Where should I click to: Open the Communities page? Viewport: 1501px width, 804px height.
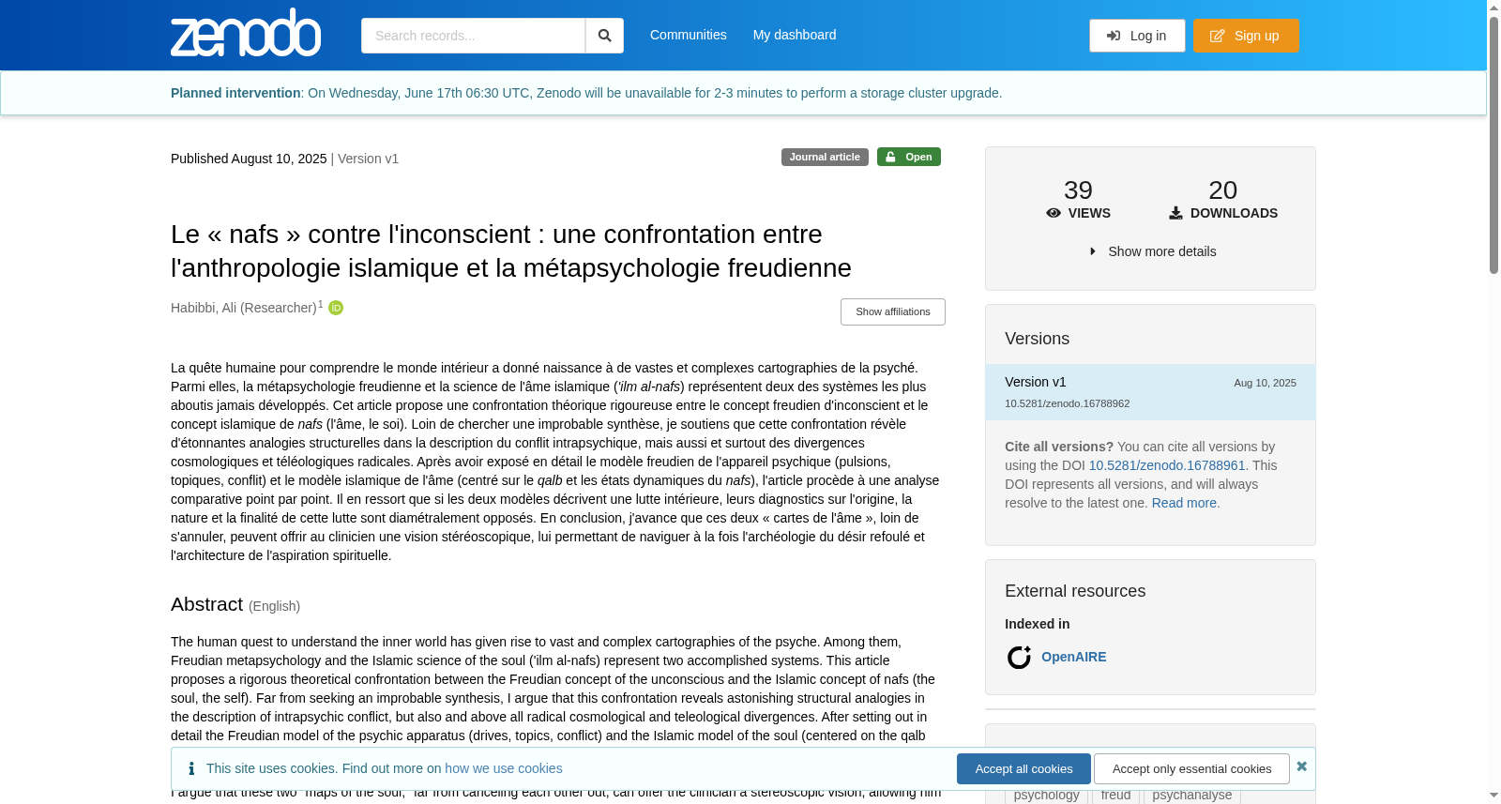tap(689, 35)
